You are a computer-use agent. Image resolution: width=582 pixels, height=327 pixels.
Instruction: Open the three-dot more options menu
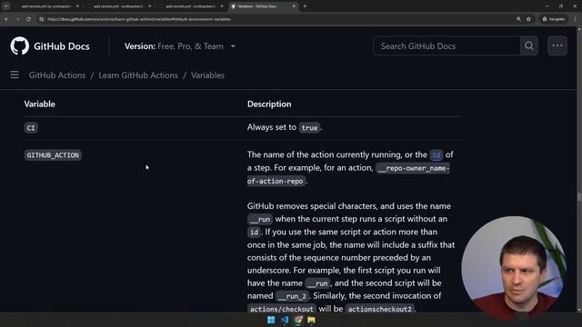[557, 46]
